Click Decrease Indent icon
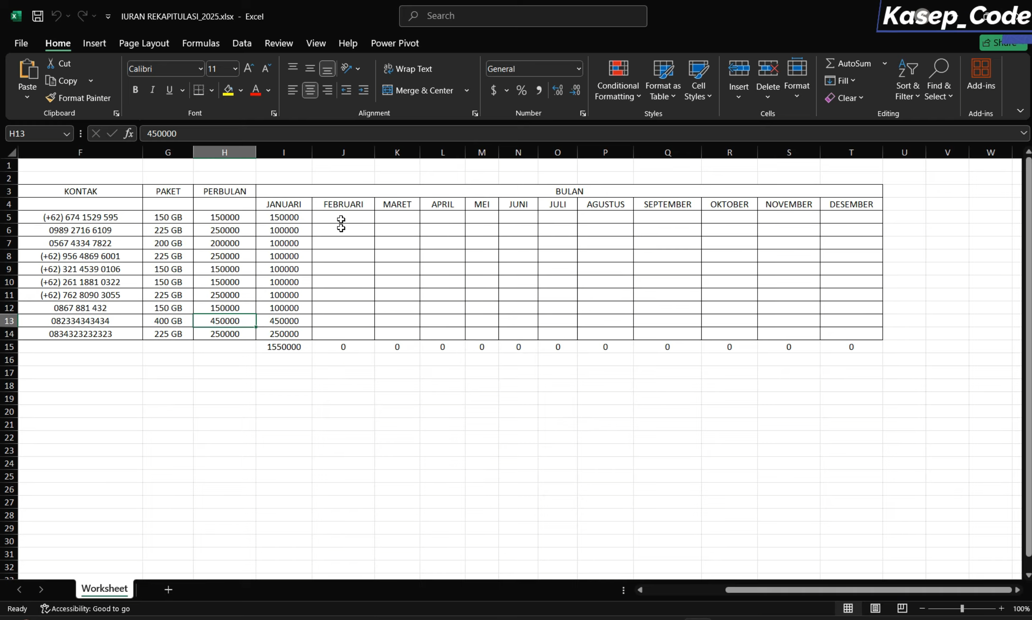1032x620 pixels. coord(346,90)
